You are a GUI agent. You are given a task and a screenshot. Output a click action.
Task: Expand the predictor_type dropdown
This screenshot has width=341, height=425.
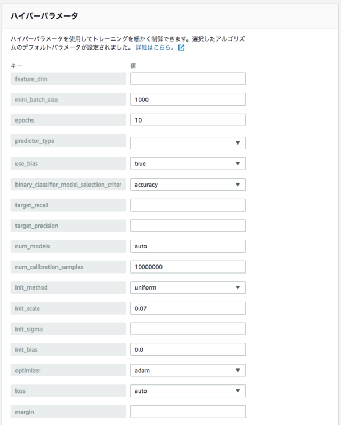[x=188, y=143]
